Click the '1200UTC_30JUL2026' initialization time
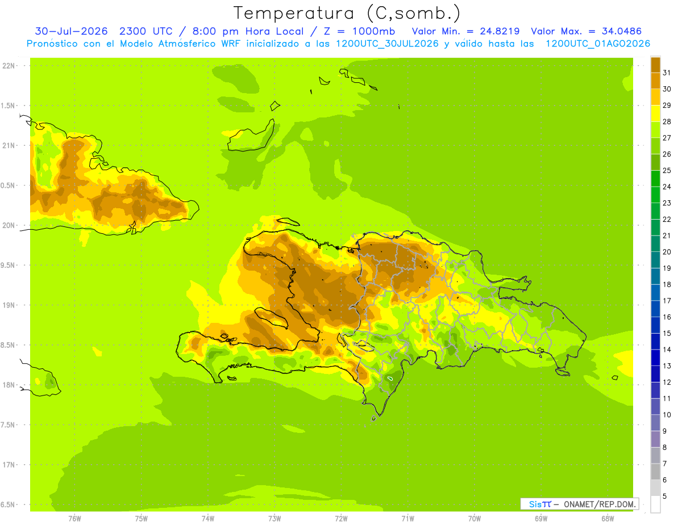Image resolution: width=682 pixels, height=526 pixels. click(x=386, y=44)
